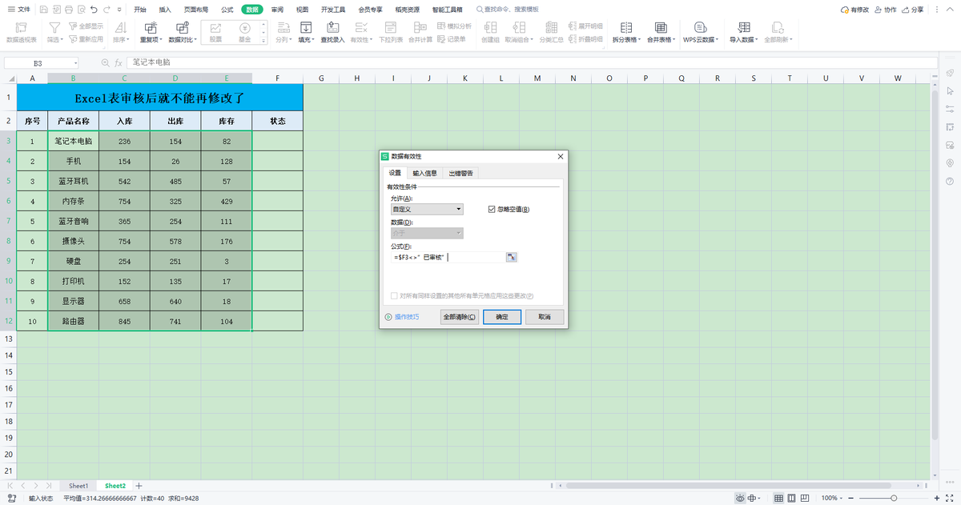Switch to the Sheet1 sheet tab
This screenshot has height=505, width=961.
coord(78,486)
